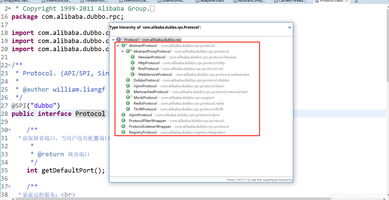The height and width of the screenshot is (200, 389).
Task: Click the @SPI("dubbo") annotation in code
Action: click(36, 106)
